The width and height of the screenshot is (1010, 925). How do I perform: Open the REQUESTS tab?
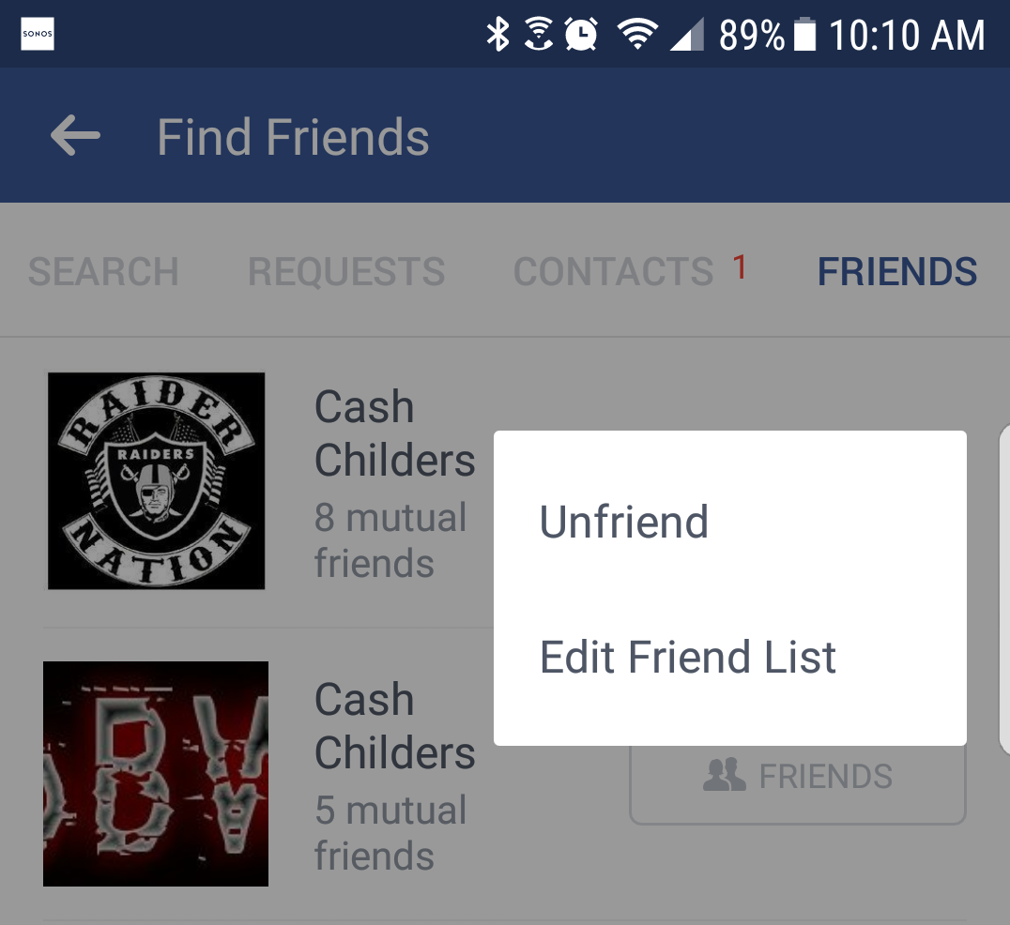click(x=345, y=271)
